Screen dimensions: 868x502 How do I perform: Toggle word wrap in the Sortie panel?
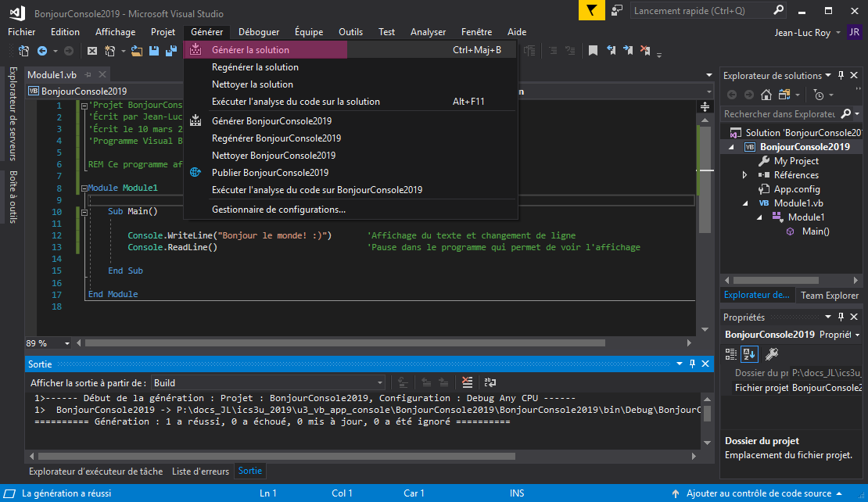(490, 382)
